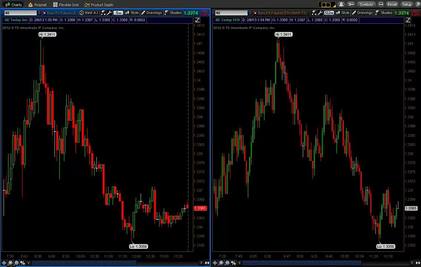Open 5m timeframe selector in left chart
Screen dimensions: 421x267
click(x=119, y=13)
